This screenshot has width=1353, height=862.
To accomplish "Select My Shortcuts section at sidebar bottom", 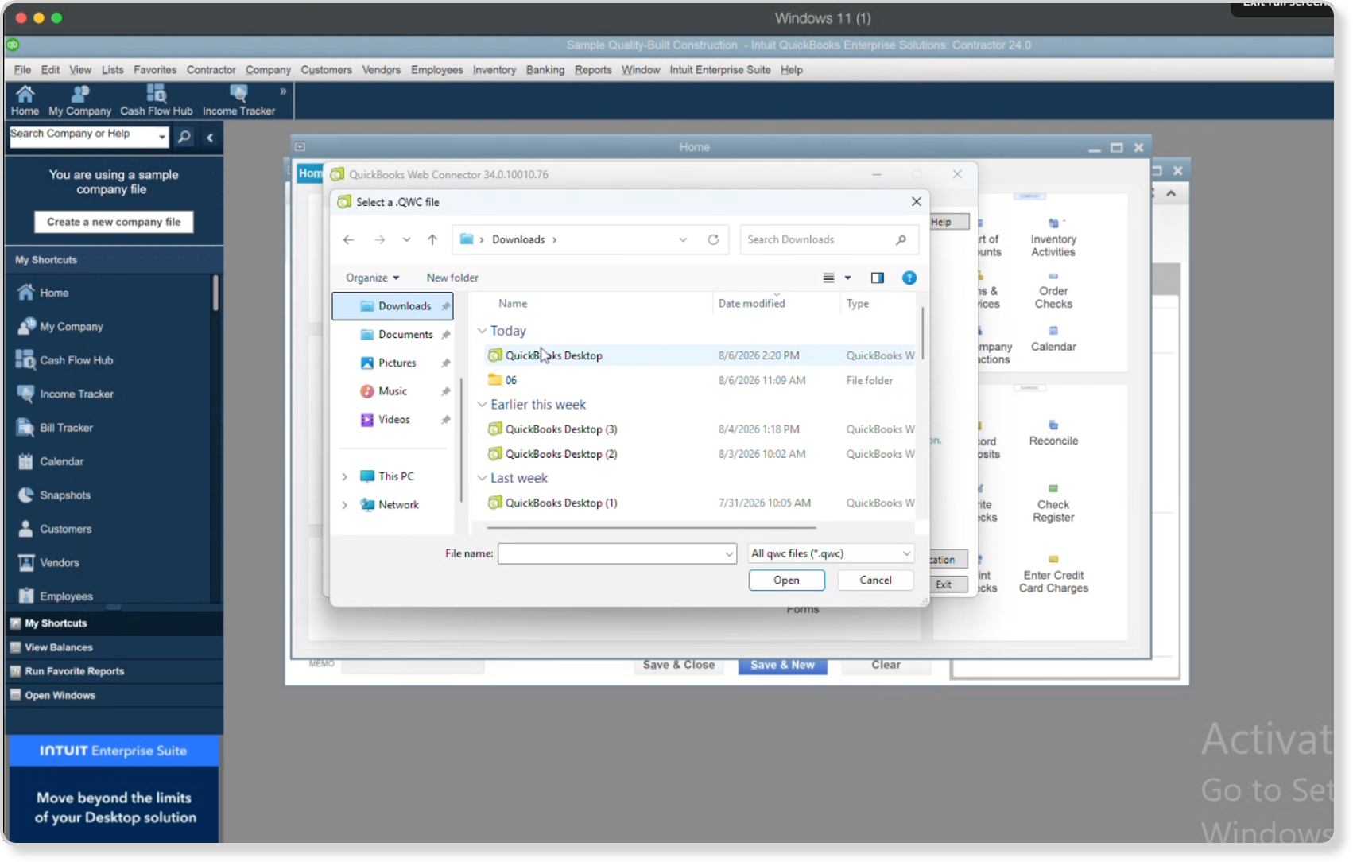I will tap(114, 623).
